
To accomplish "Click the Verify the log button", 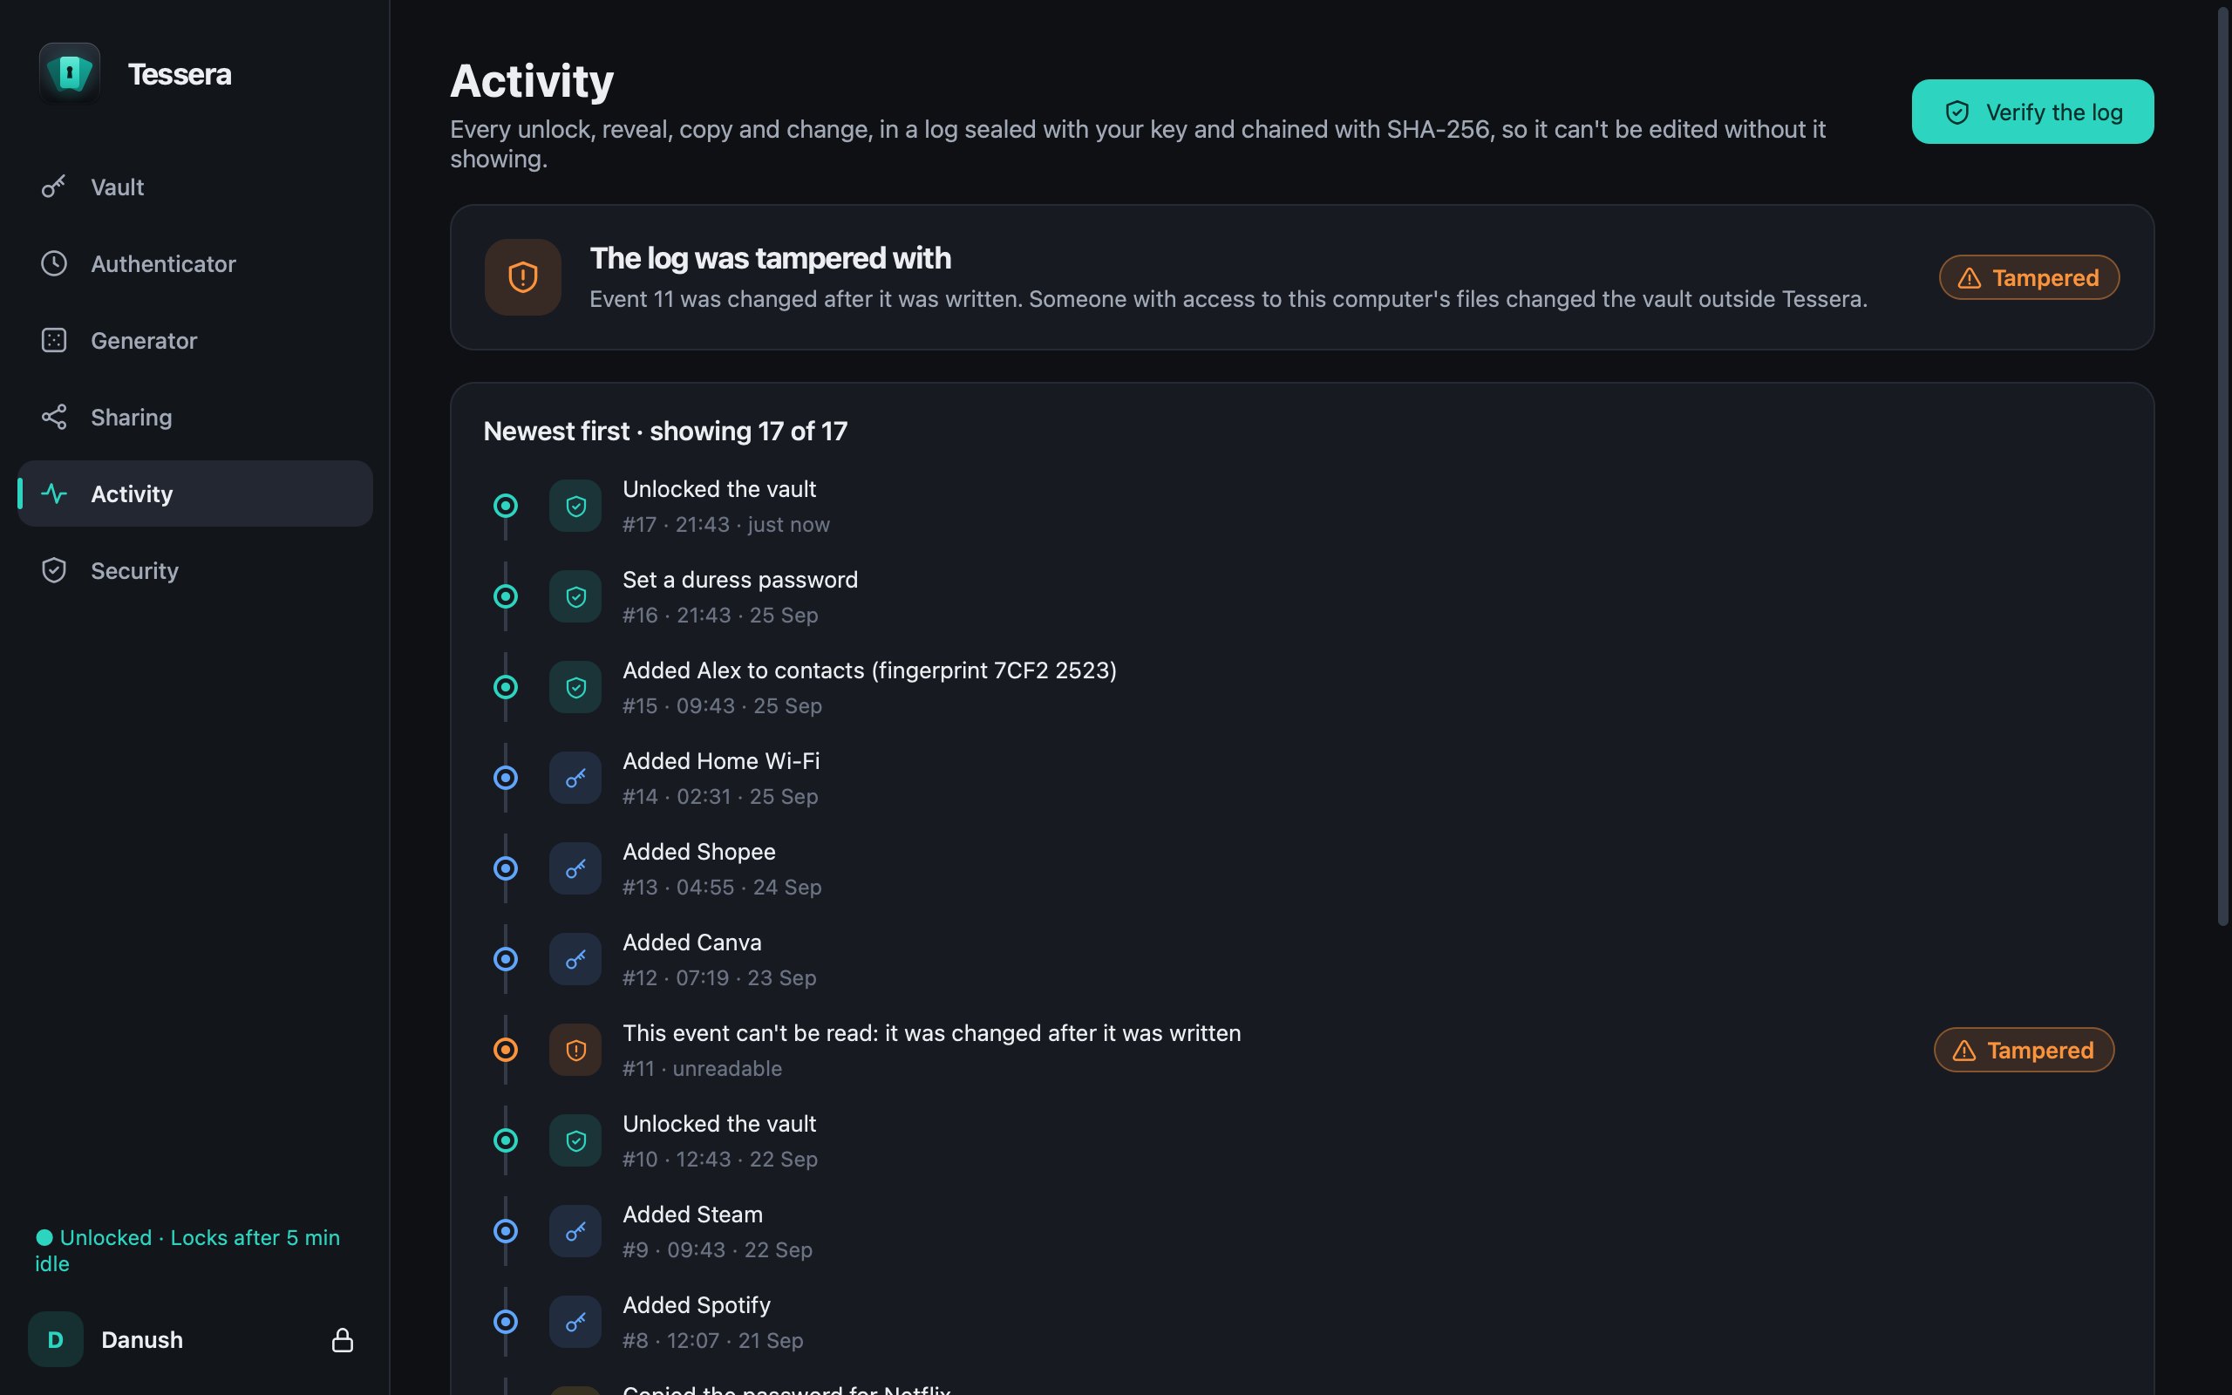I will [x=2031, y=112].
